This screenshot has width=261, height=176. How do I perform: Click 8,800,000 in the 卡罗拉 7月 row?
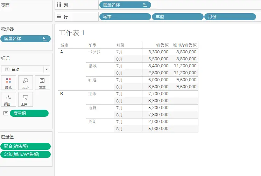pyautogui.click(x=186, y=52)
